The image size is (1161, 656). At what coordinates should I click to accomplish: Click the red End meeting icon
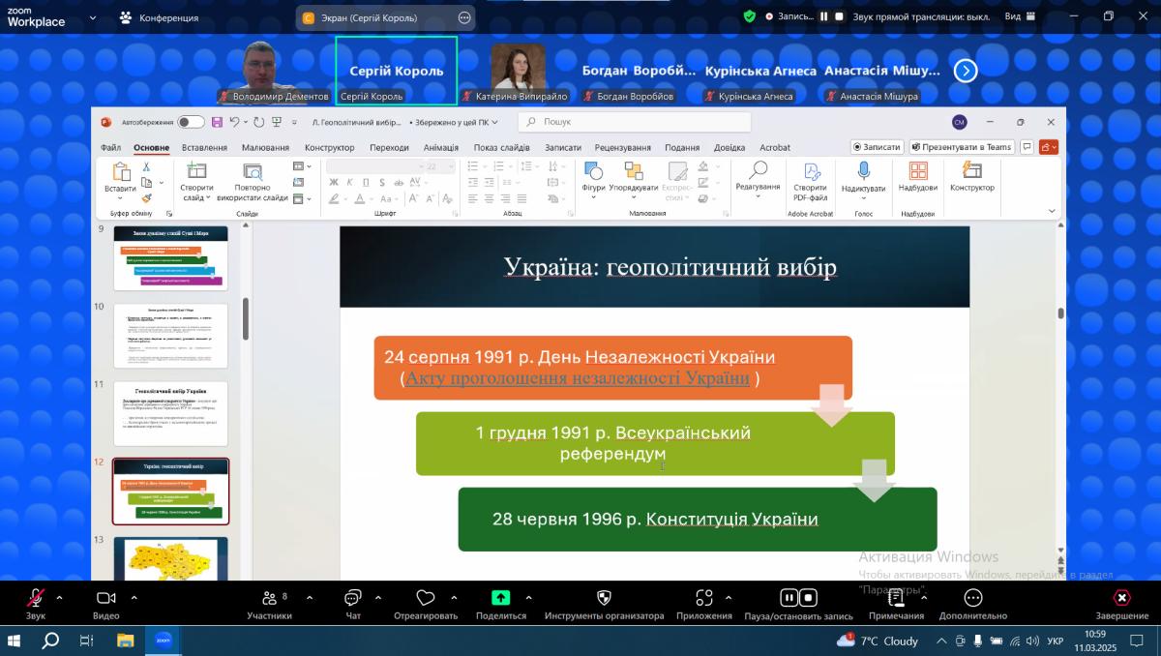pos(1121,598)
